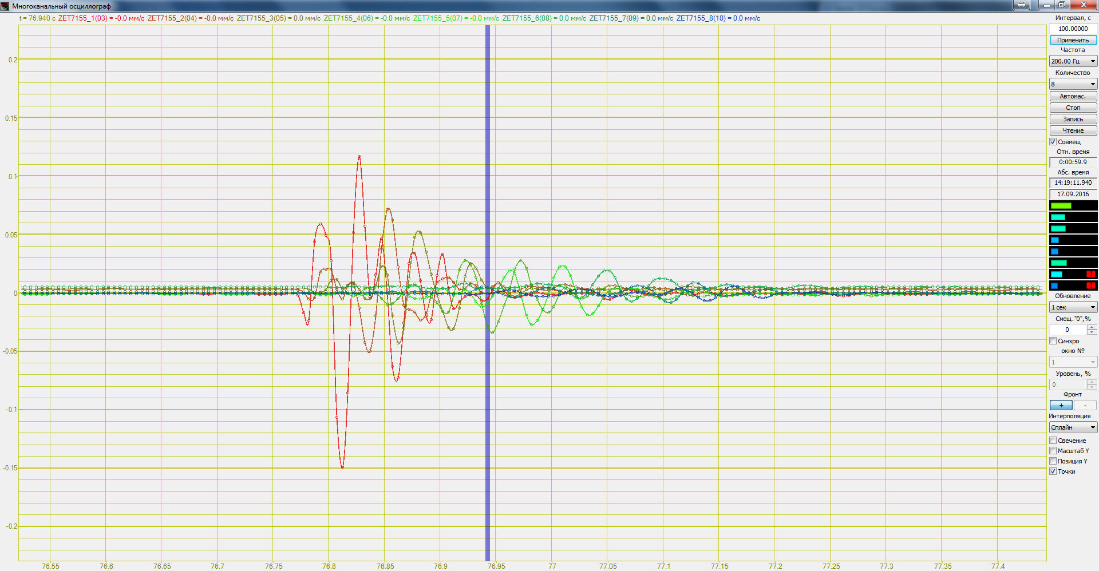Open the disabled окно № dropdown
This screenshot has height=571, width=1099.
(x=1073, y=362)
